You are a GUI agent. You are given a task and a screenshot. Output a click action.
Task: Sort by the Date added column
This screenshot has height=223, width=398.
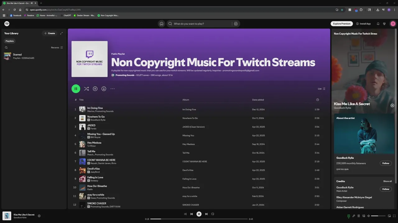[x=258, y=100]
